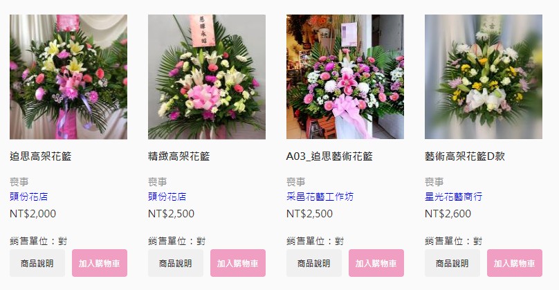Viewport: 559px width, 290px height.
Task: Add 追思高架花籃 to cart with 加入購物車
Action: [100, 263]
